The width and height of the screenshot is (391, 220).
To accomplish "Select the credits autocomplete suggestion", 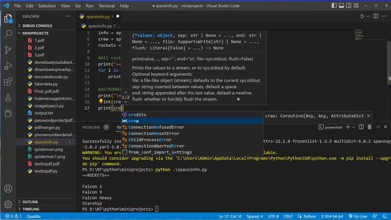I will point(192,114).
